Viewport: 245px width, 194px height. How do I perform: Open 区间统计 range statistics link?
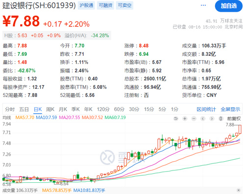(x=206, y=109)
